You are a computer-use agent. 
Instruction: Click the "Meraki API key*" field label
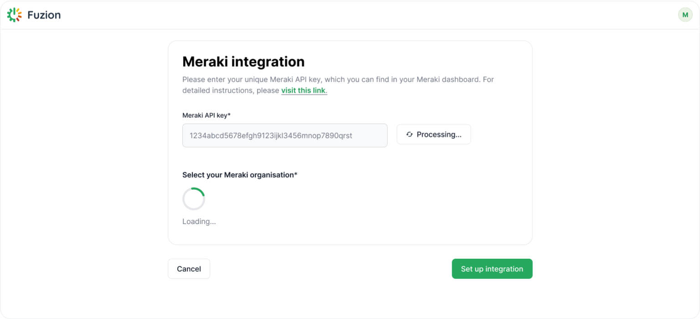(x=206, y=115)
